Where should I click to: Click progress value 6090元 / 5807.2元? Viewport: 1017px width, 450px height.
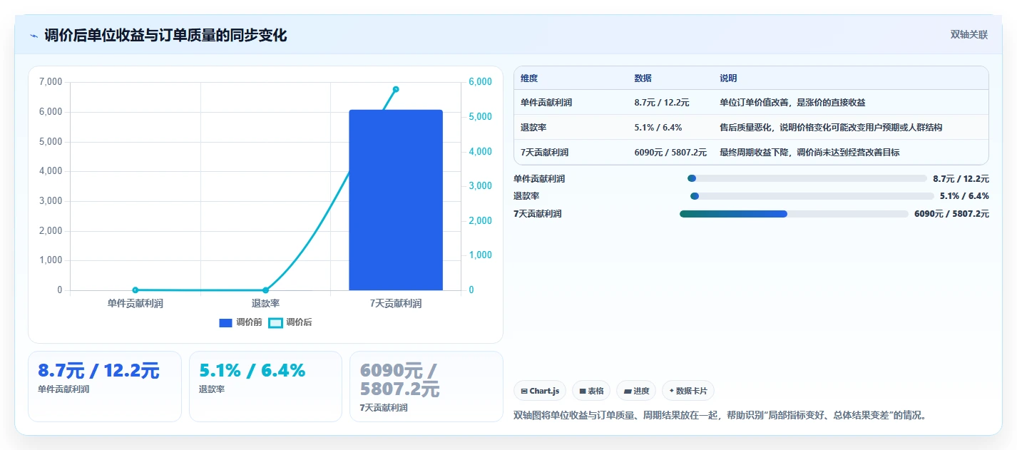coord(951,214)
